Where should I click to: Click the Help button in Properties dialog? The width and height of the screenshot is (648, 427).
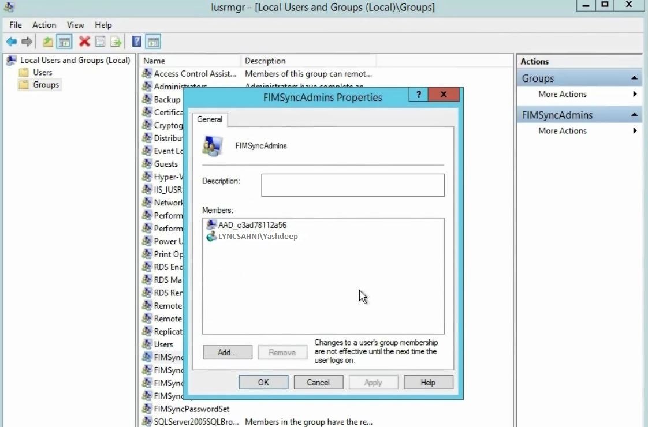pos(428,383)
